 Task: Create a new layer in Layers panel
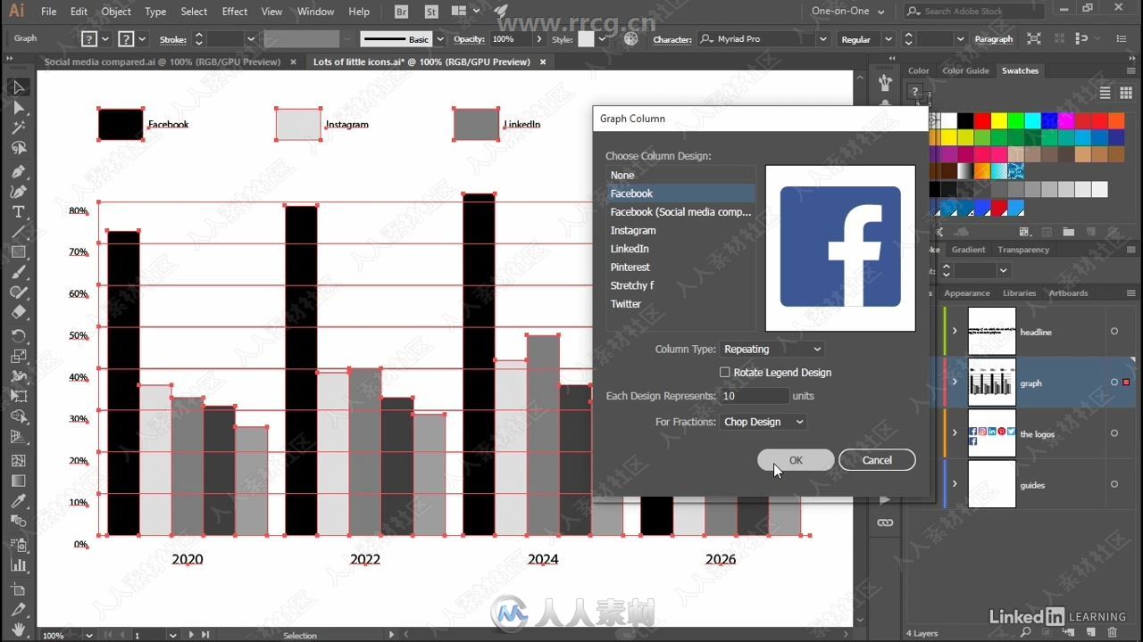click(1091, 633)
